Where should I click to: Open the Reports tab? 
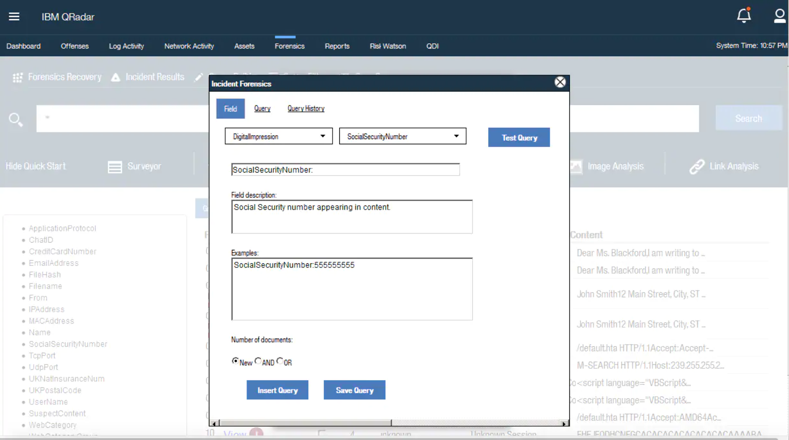click(x=337, y=46)
